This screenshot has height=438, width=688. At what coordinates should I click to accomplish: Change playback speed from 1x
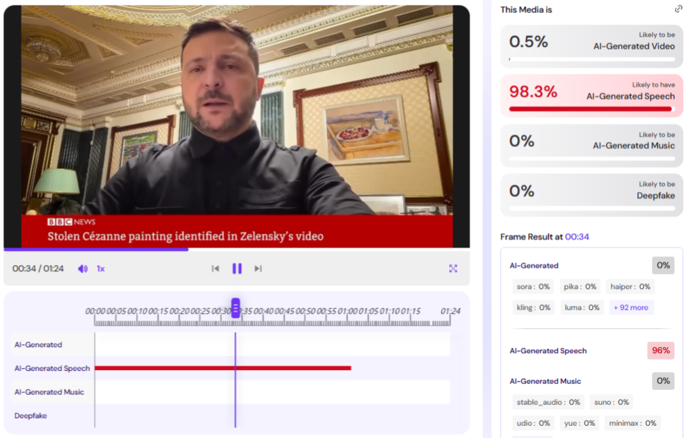click(x=100, y=268)
